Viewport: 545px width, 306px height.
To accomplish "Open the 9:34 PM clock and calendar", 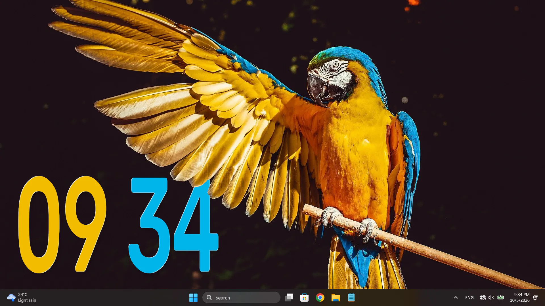I will pos(519,297).
